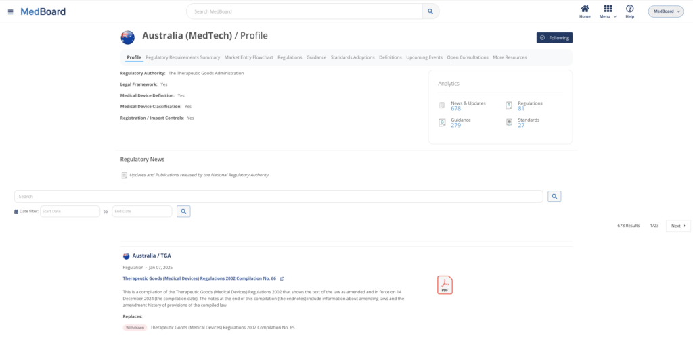The height and width of the screenshot is (340, 693).
Task: Click the Analytics panel heading
Action: (449, 83)
